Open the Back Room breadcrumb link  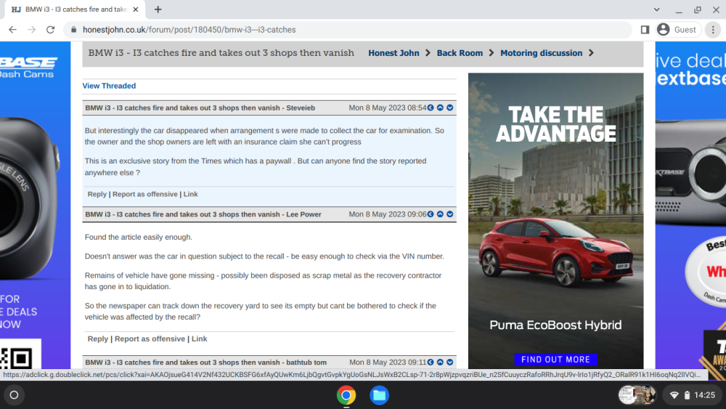(x=460, y=53)
